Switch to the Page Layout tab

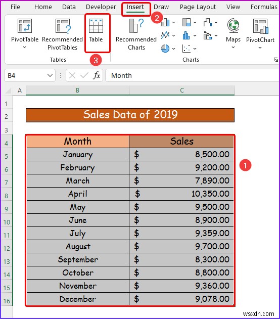[198, 7]
